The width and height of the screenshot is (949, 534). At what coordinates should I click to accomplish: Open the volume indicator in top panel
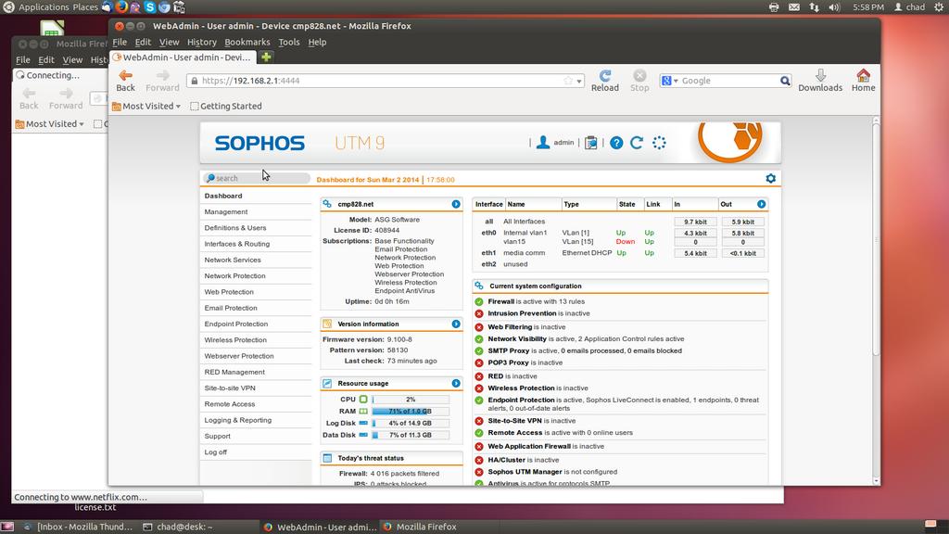(834, 7)
